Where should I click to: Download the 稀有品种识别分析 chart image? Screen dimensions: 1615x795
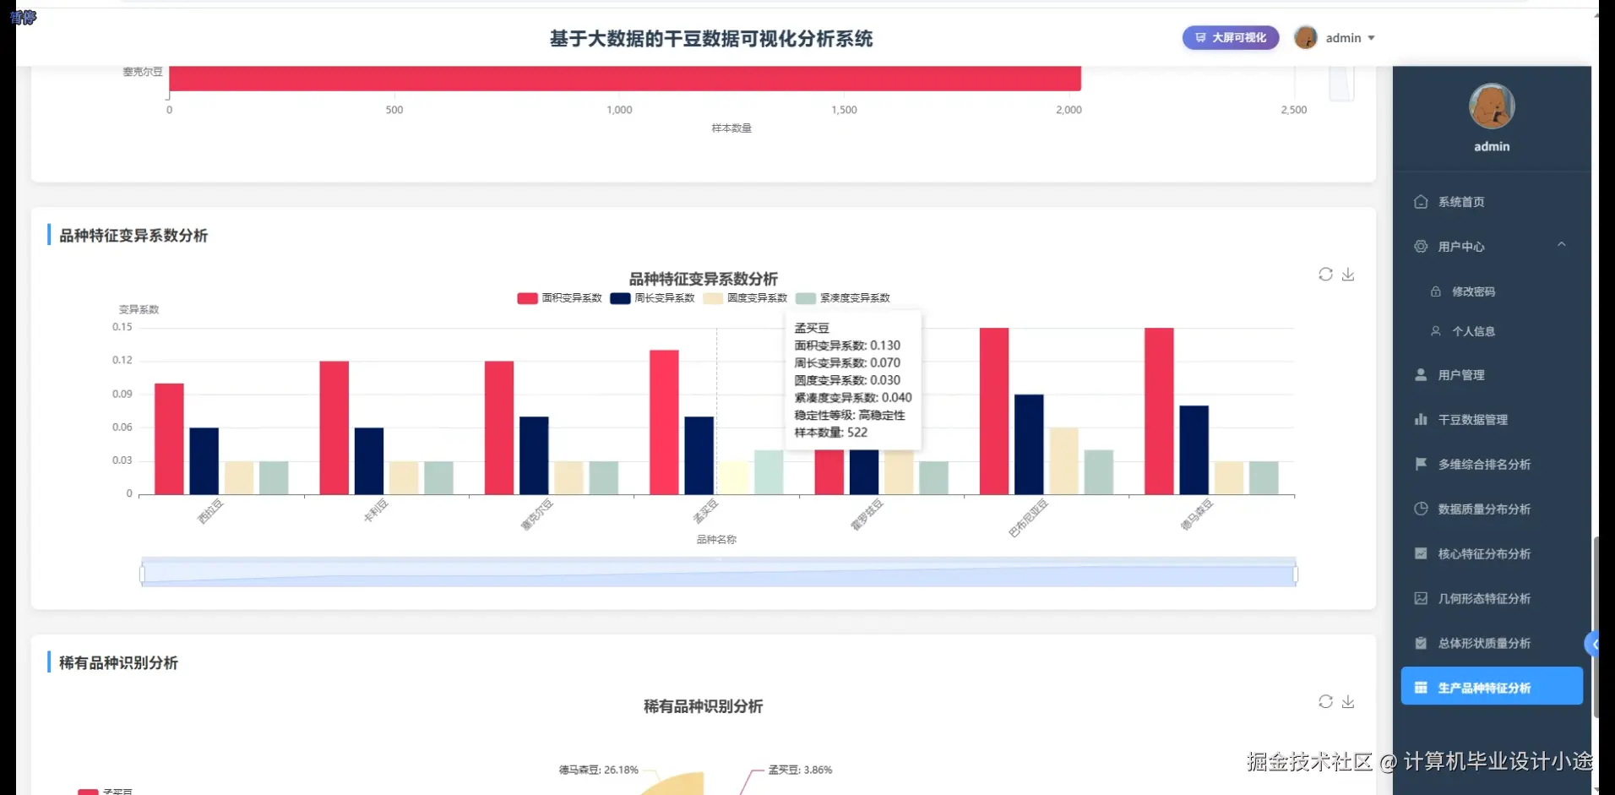[x=1349, y=702]
